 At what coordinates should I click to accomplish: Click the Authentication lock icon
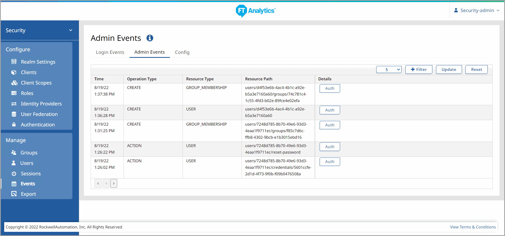[x=14, y=125]
